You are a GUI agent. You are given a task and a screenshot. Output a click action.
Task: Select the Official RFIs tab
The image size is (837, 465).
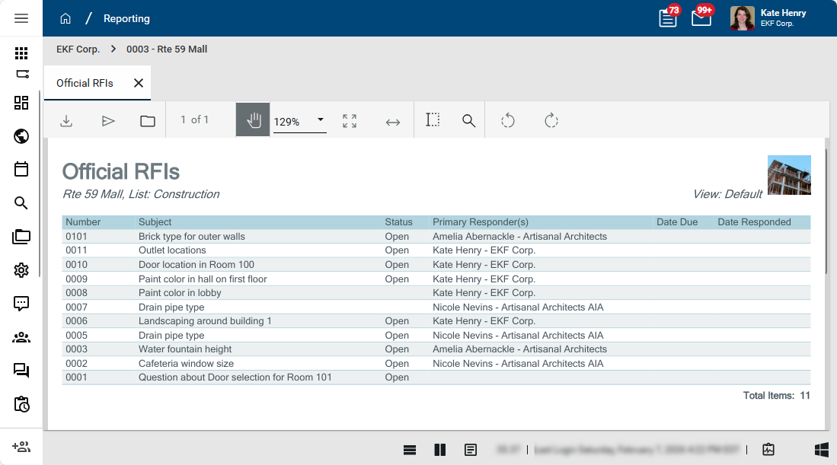pos(85,83)
